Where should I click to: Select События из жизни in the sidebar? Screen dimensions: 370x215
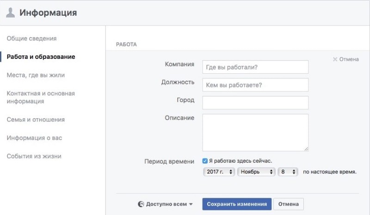click(x=34, y=156)
